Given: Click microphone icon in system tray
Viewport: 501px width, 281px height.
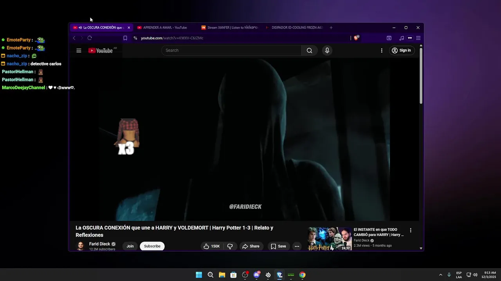Looking at the screenshot, I should 449,275.
